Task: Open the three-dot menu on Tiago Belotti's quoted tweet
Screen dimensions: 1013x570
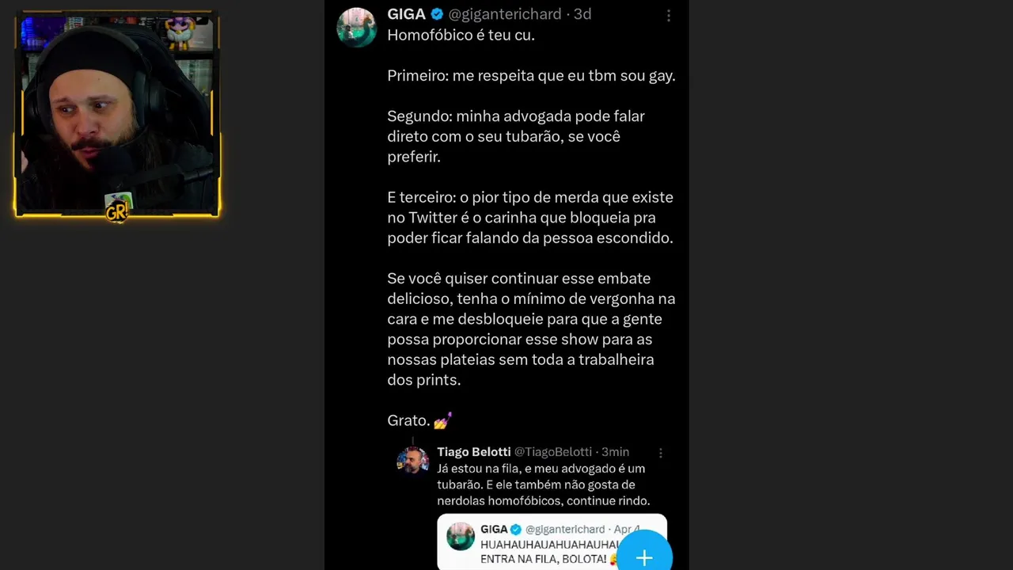Action: tap(661, 453)
